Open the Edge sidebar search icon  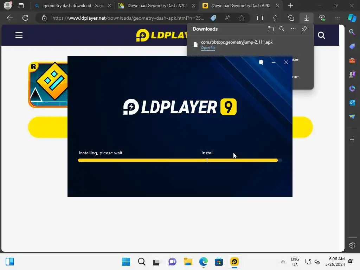(x=352, y=32)
